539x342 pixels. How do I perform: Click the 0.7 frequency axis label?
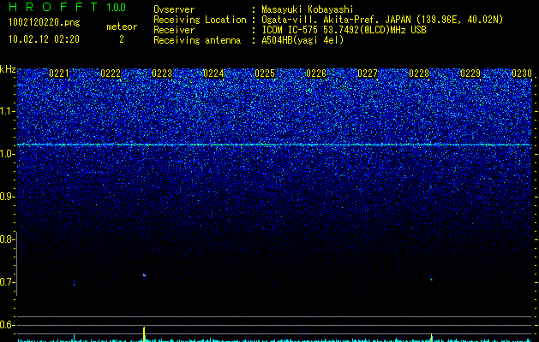(8, 282)
